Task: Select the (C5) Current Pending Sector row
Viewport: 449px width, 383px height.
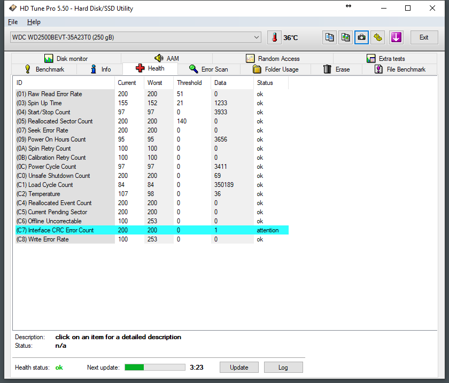Action: tap(152, 212)
